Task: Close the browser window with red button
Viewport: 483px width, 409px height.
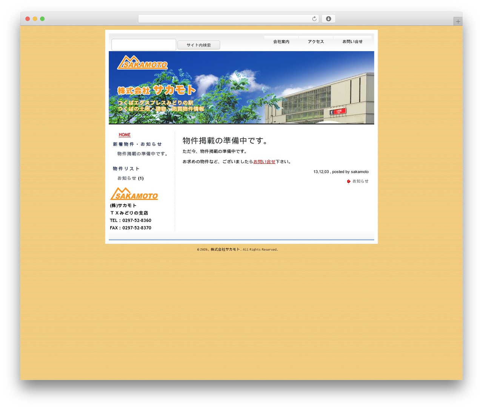Action: click(x=28, y=19)
